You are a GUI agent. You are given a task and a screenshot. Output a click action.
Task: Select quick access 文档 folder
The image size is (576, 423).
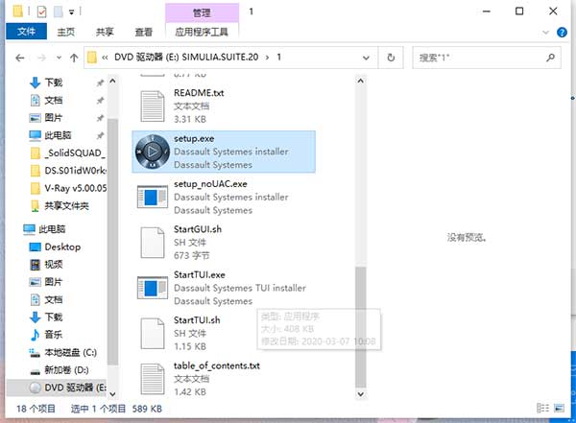[54, 101]
